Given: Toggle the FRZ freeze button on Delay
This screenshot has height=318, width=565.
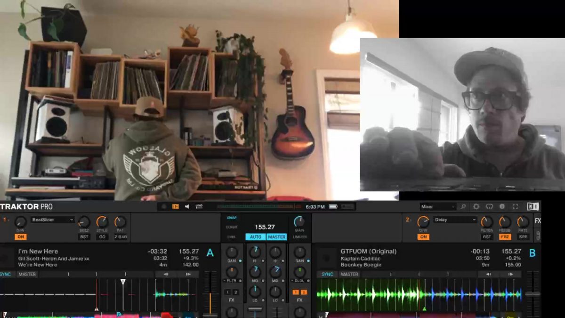Looking at the screenshot, I should [x=505, y=237].
